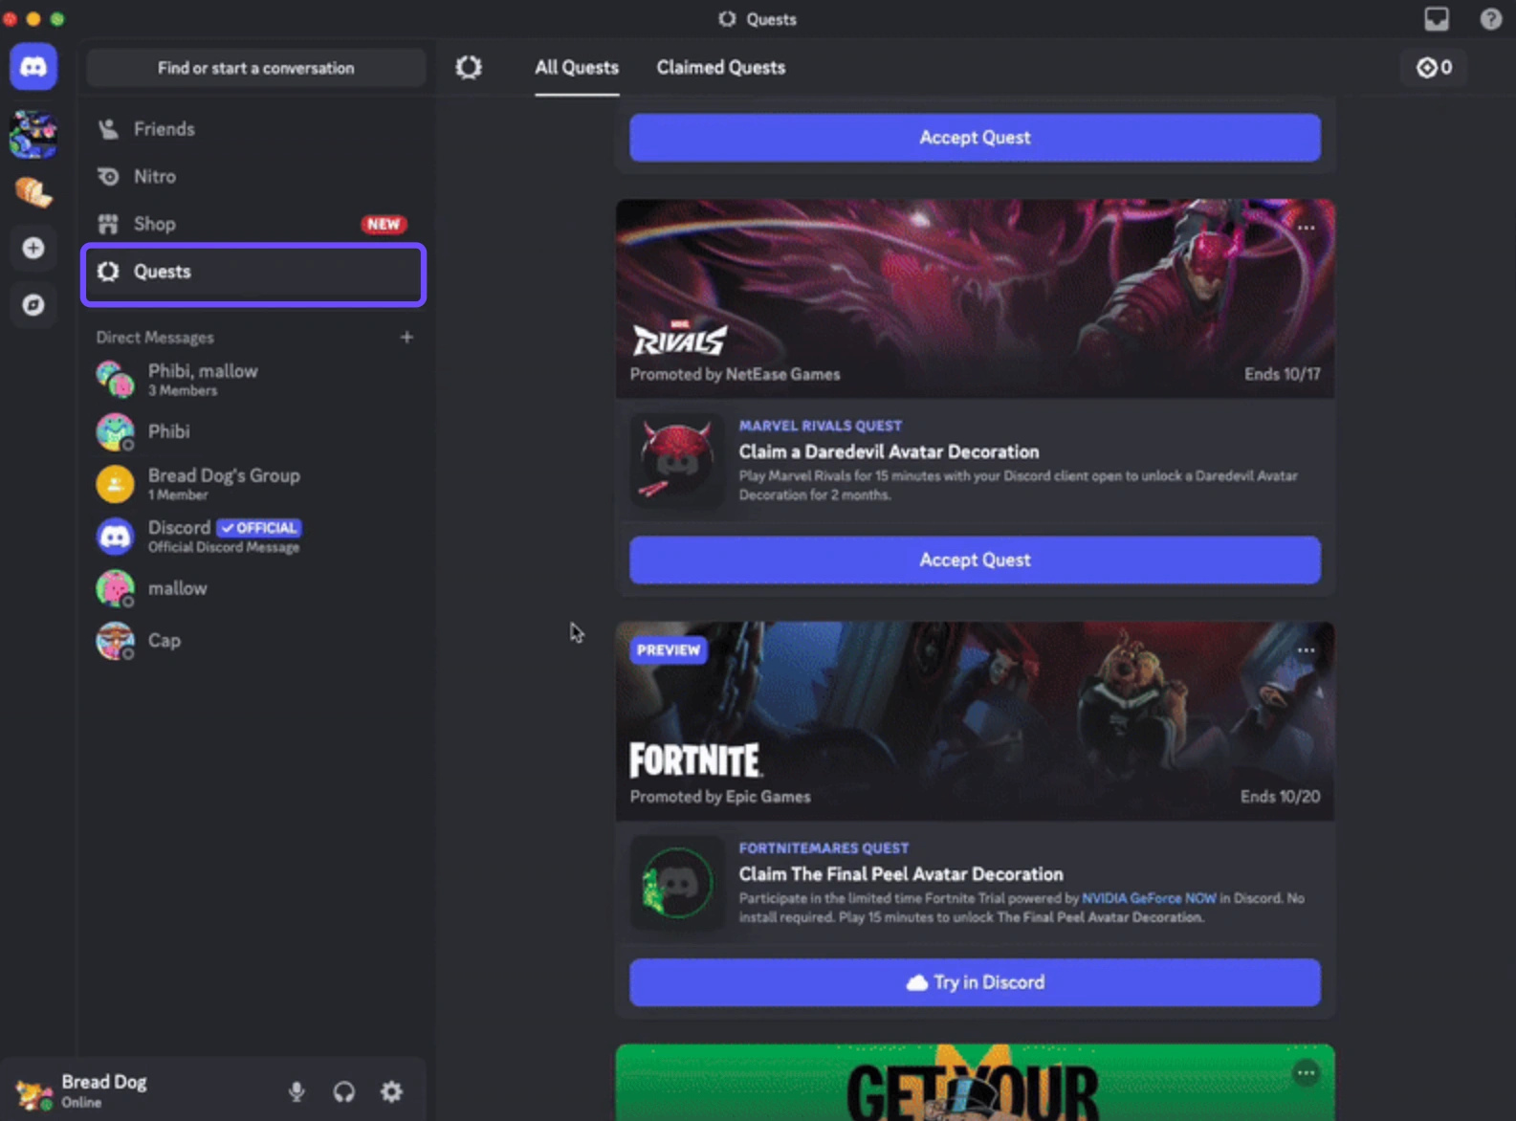1516x1121 pixels.
Task: Open the inbox icon in title bar
Action: click(1437, 19)
